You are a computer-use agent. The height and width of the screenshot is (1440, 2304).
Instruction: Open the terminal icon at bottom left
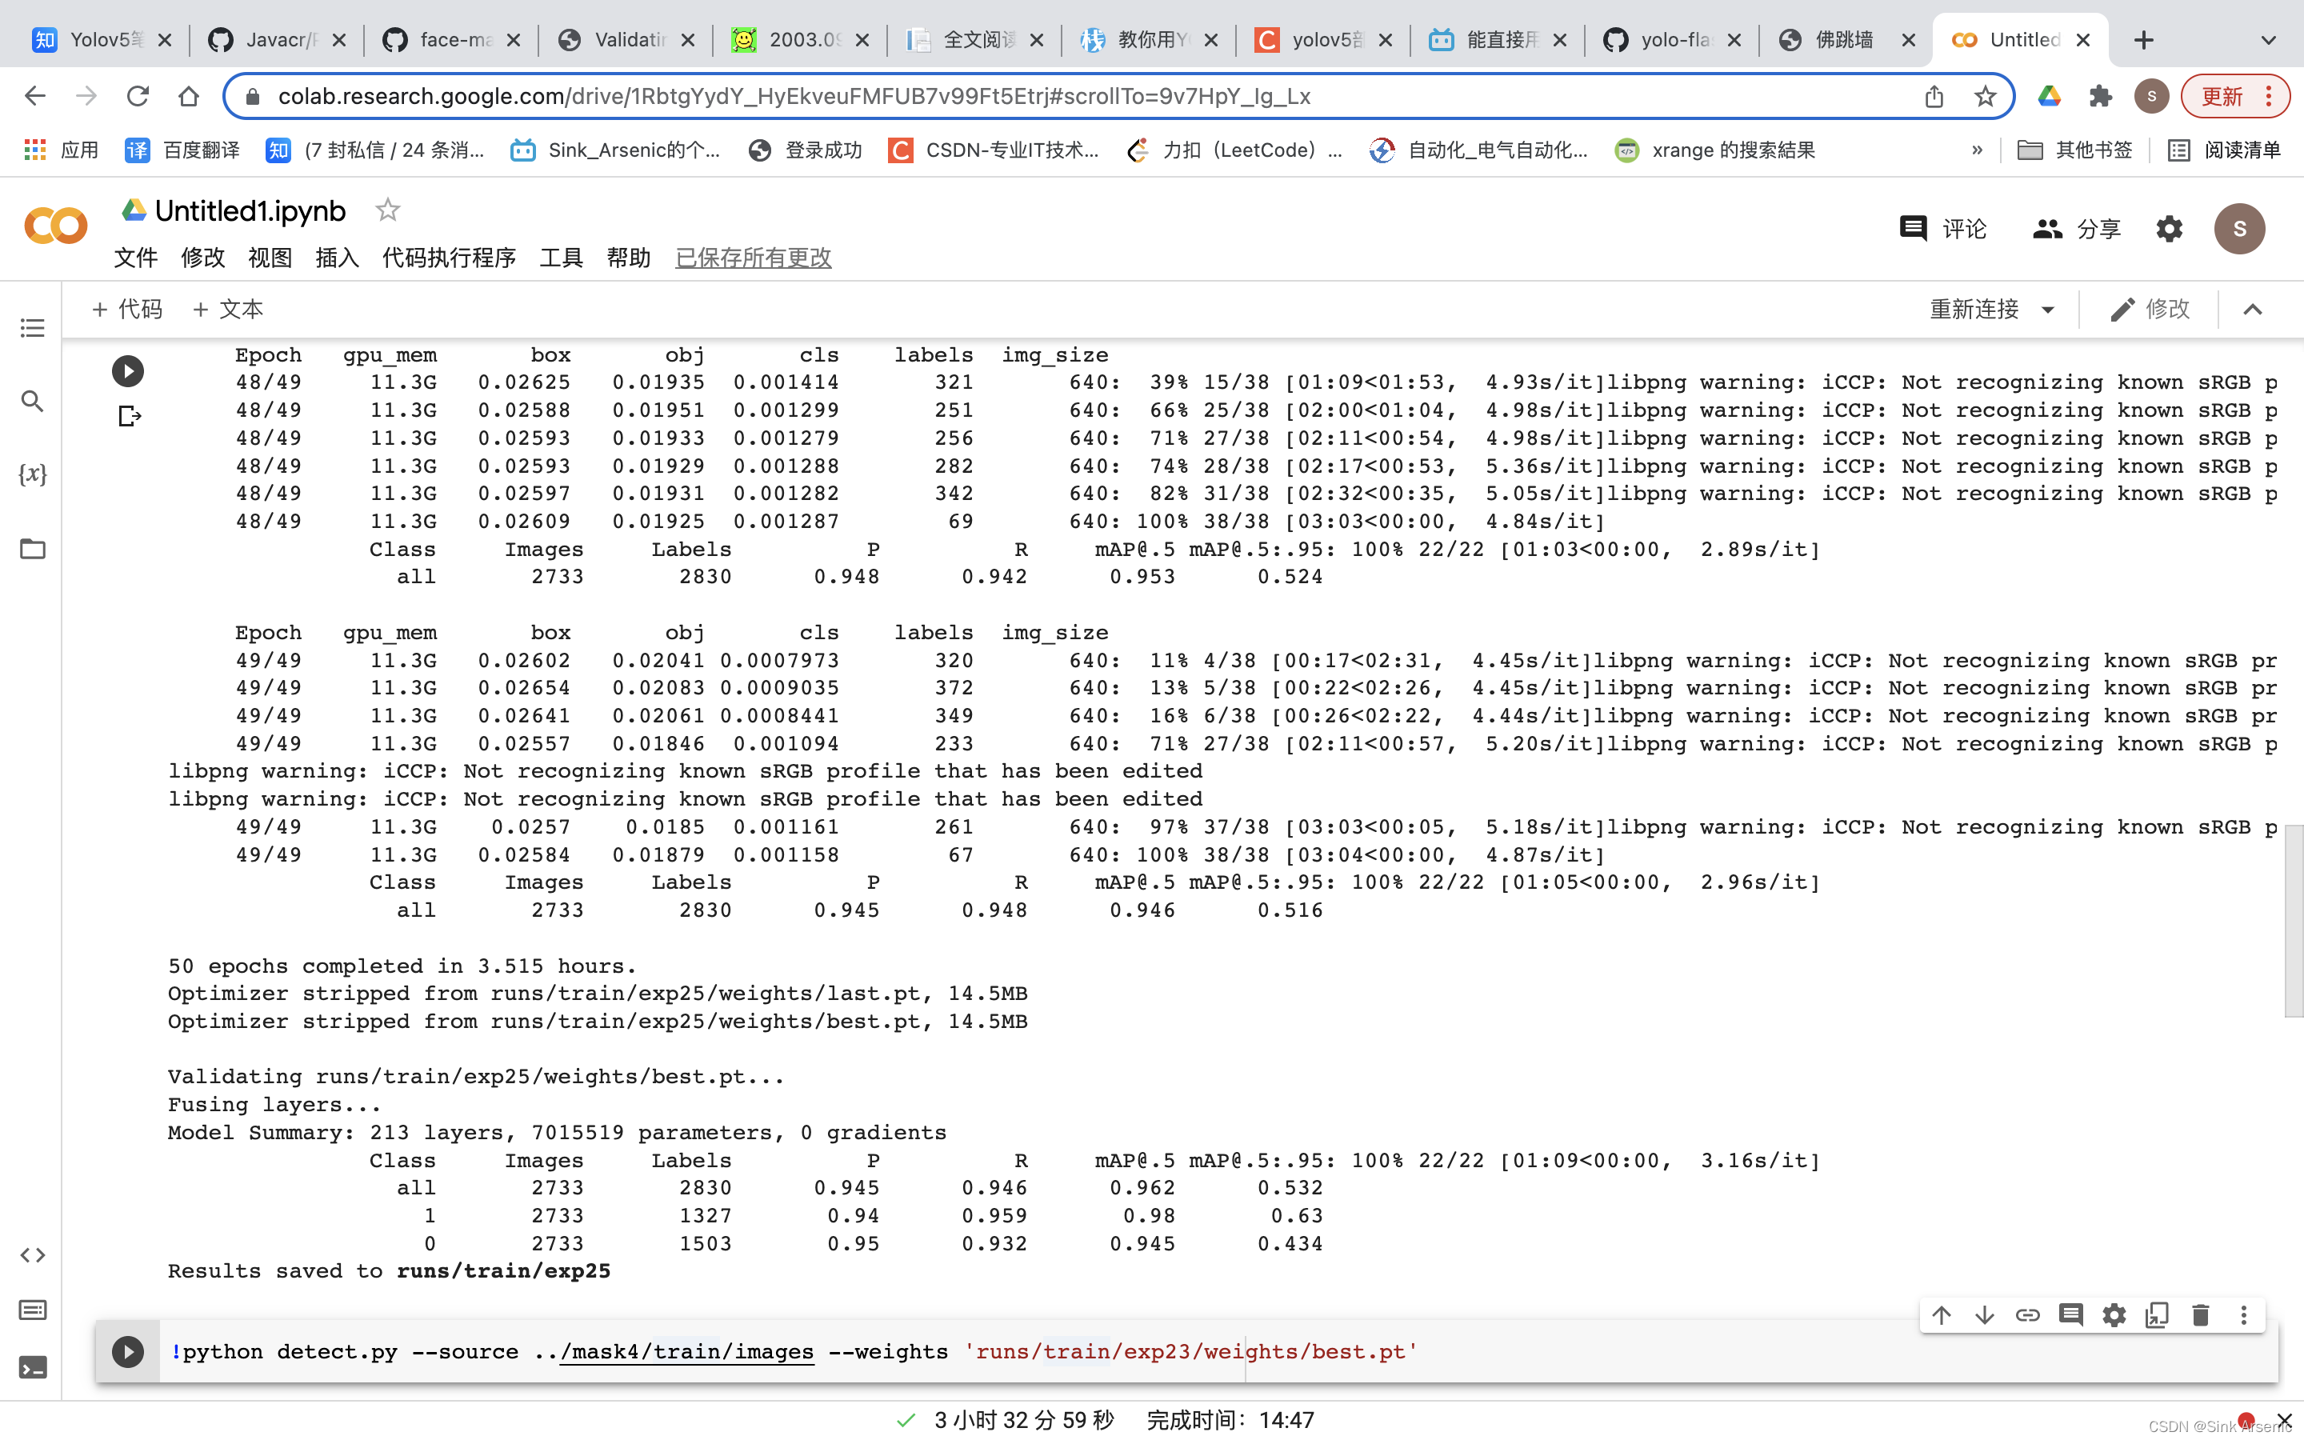pyautogui.click(x=32, y=1368)
